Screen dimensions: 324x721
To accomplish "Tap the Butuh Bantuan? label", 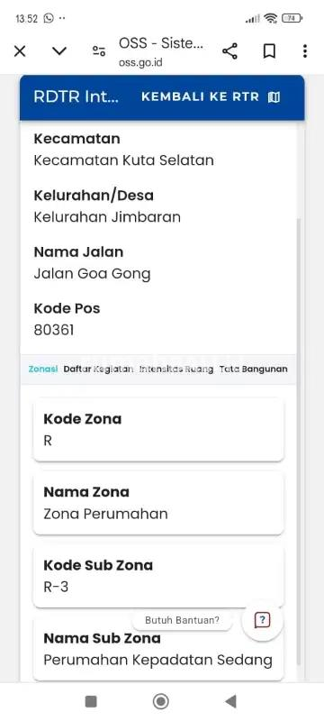I will click(x=182, y=620).
